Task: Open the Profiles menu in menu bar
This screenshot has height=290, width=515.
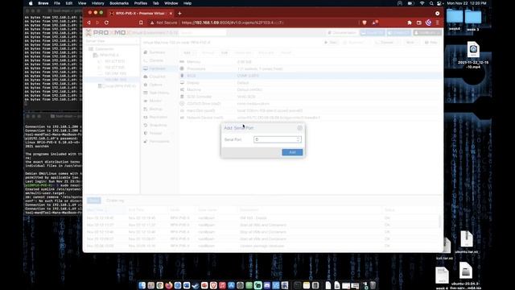Action: pyautogui.click(x=141, y=3)
